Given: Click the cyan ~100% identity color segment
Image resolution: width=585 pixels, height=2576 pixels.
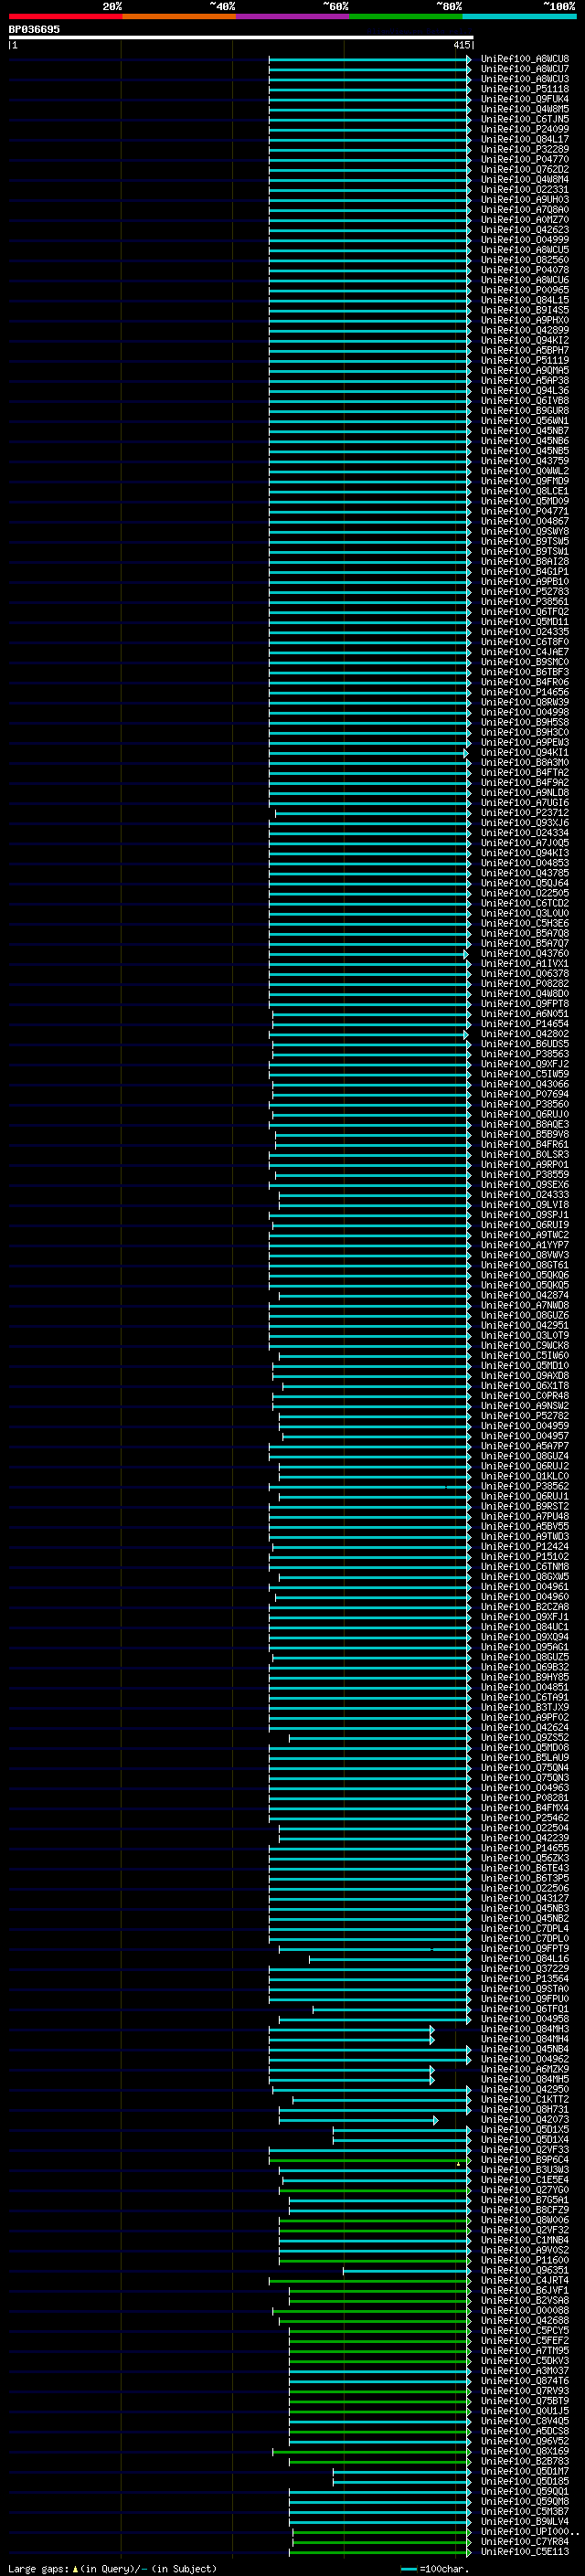Looking at the screenshot, I should pos(519,16).
